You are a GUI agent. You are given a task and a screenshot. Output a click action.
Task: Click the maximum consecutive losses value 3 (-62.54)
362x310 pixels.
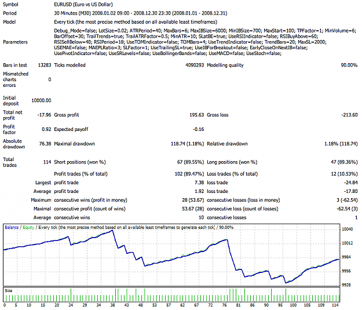point(347,200)
